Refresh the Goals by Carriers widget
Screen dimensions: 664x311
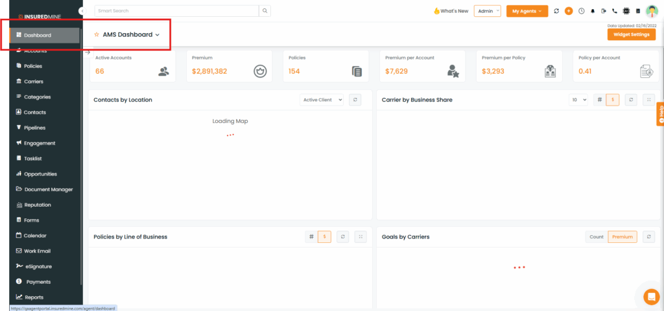648,236
